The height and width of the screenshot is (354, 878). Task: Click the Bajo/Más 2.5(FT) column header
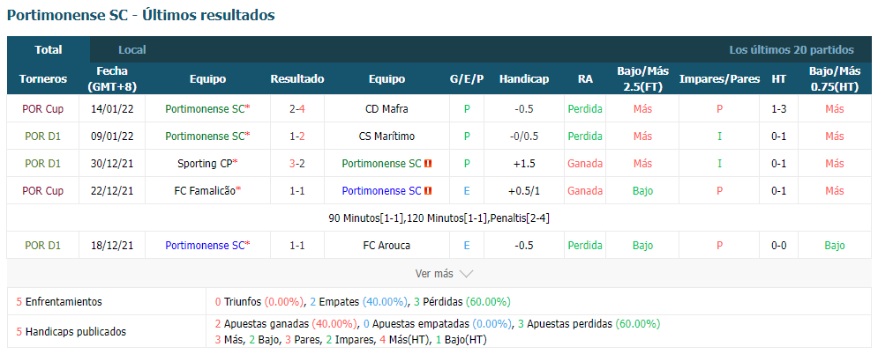pos(642,78)
